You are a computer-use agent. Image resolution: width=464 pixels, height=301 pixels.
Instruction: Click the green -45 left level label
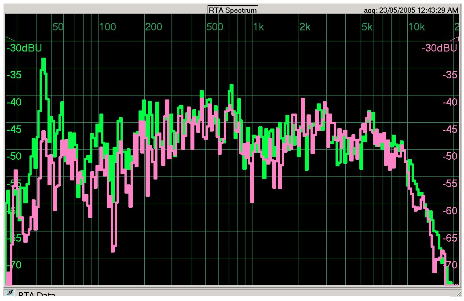pyautogui.click(x=15, y=129)
